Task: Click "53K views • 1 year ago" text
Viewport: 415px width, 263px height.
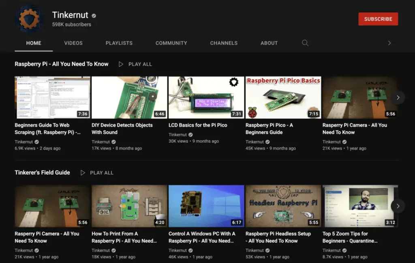Action: click(267, 257)
